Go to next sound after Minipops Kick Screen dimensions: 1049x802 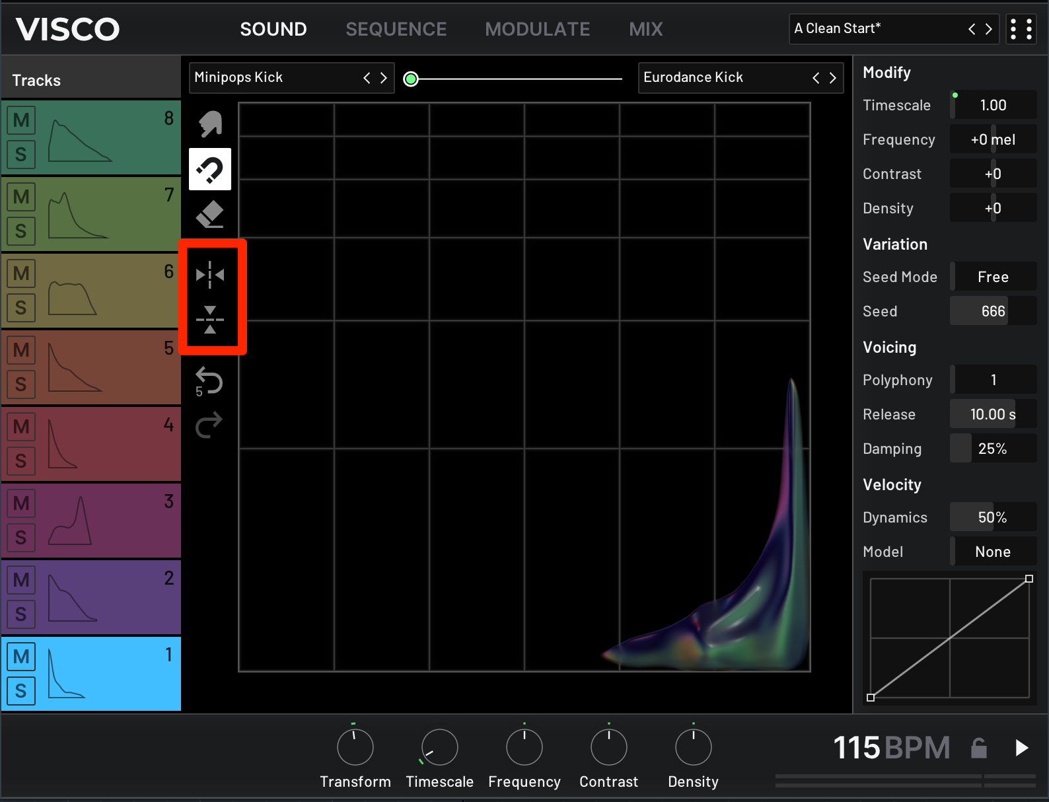coord(384,78)
